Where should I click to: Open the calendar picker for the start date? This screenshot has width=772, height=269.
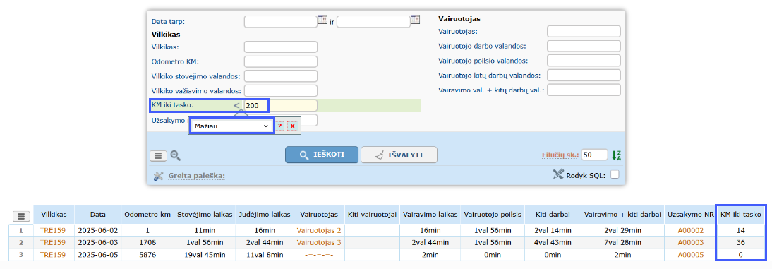[322, 19]
